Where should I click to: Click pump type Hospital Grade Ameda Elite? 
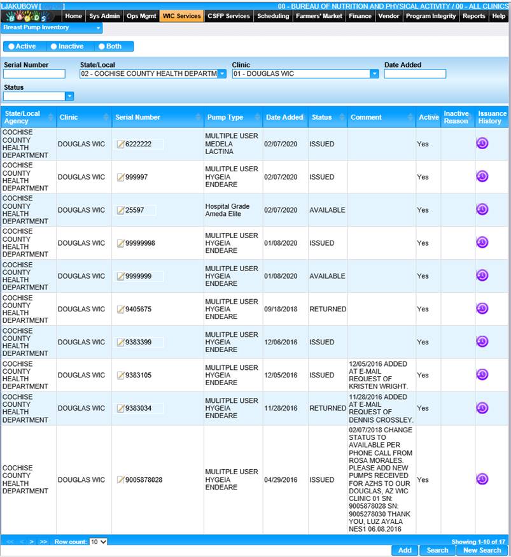coord(227,210)
